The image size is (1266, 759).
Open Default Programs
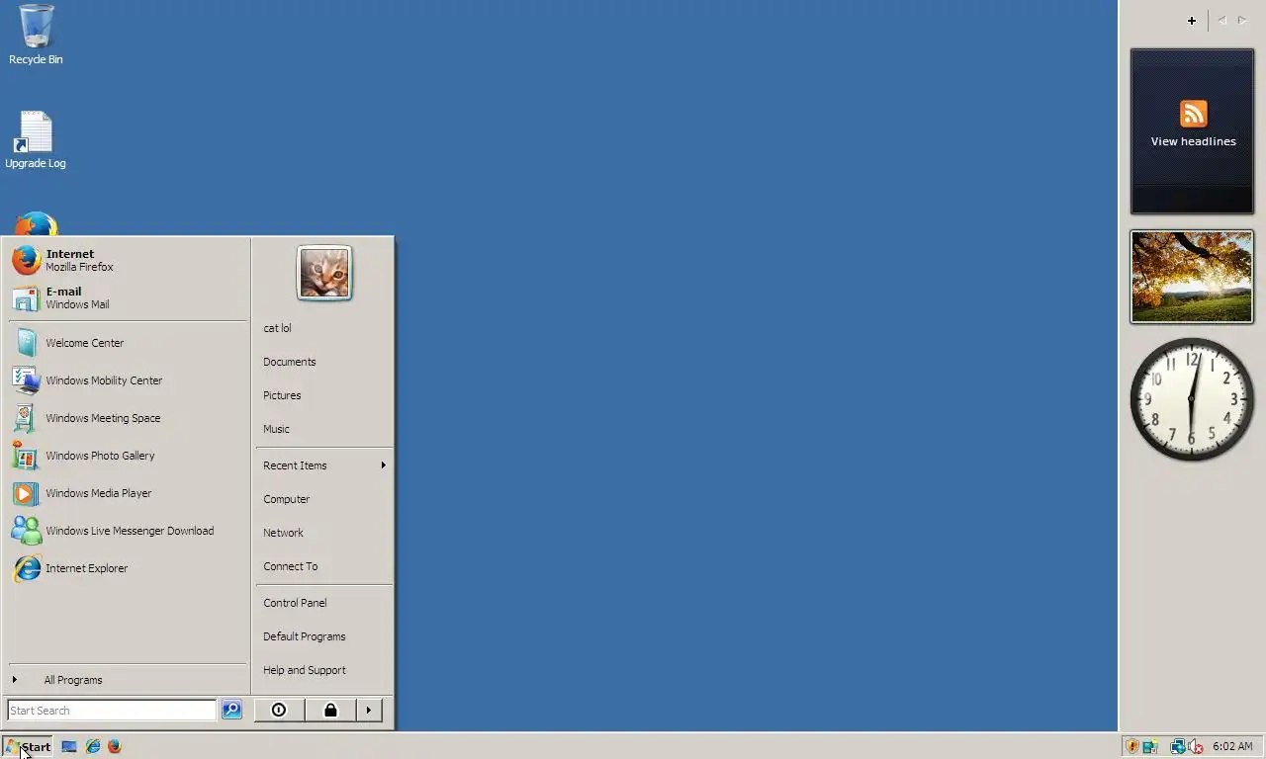pyautogui.click(x=323, y=636)
